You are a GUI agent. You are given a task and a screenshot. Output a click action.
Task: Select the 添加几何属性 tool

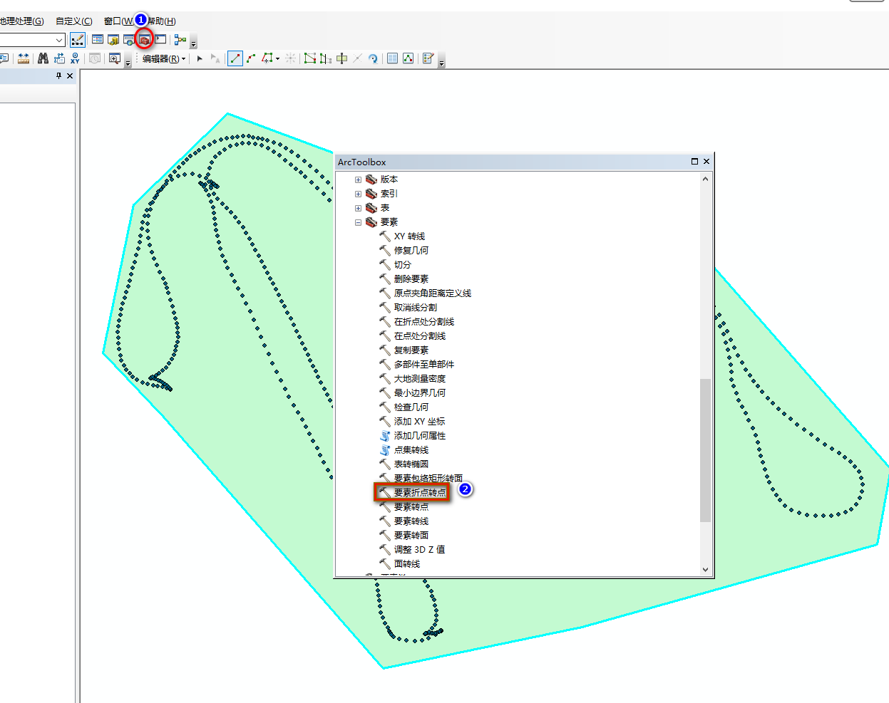tap(419, 435)
